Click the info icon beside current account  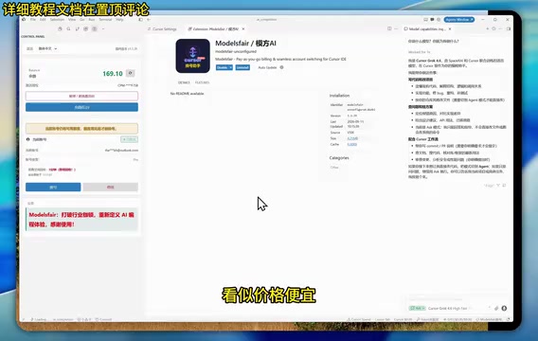coord(28,139)
